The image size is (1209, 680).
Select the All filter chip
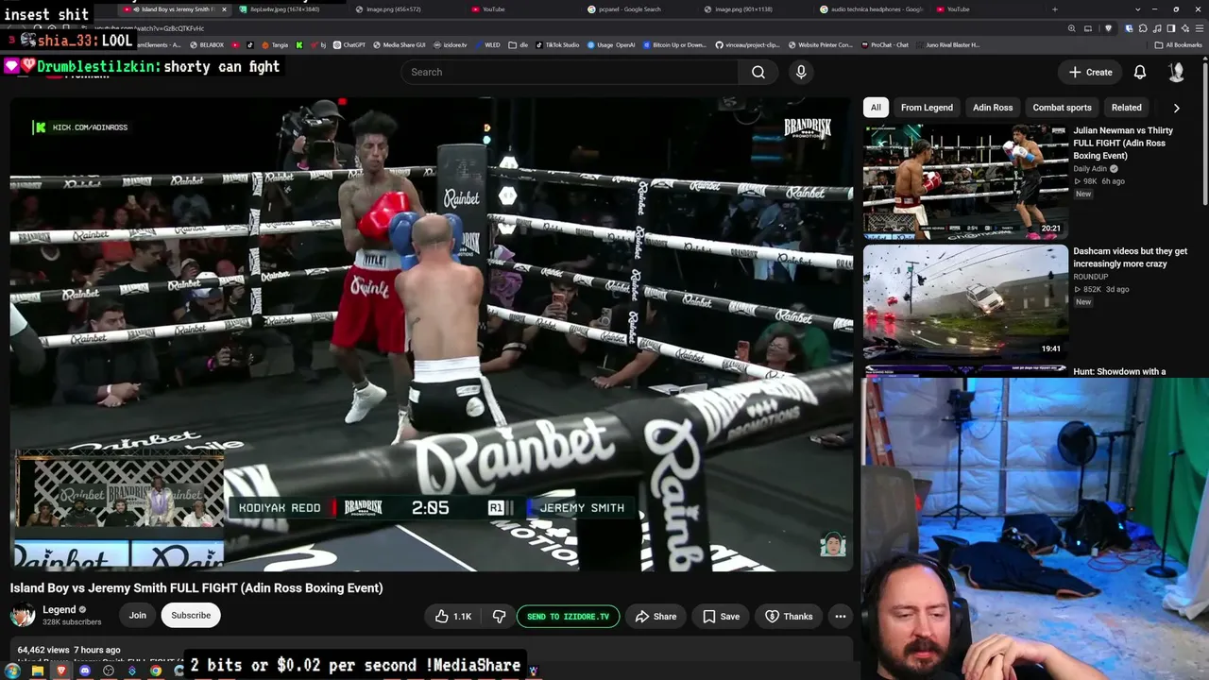tap(876, 108)
